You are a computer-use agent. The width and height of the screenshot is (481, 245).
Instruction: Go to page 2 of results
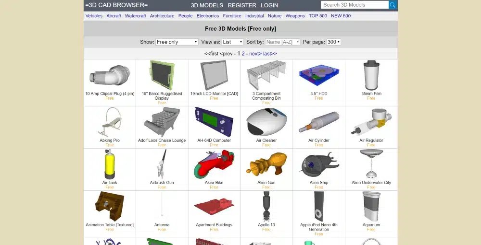coord(243,54)
